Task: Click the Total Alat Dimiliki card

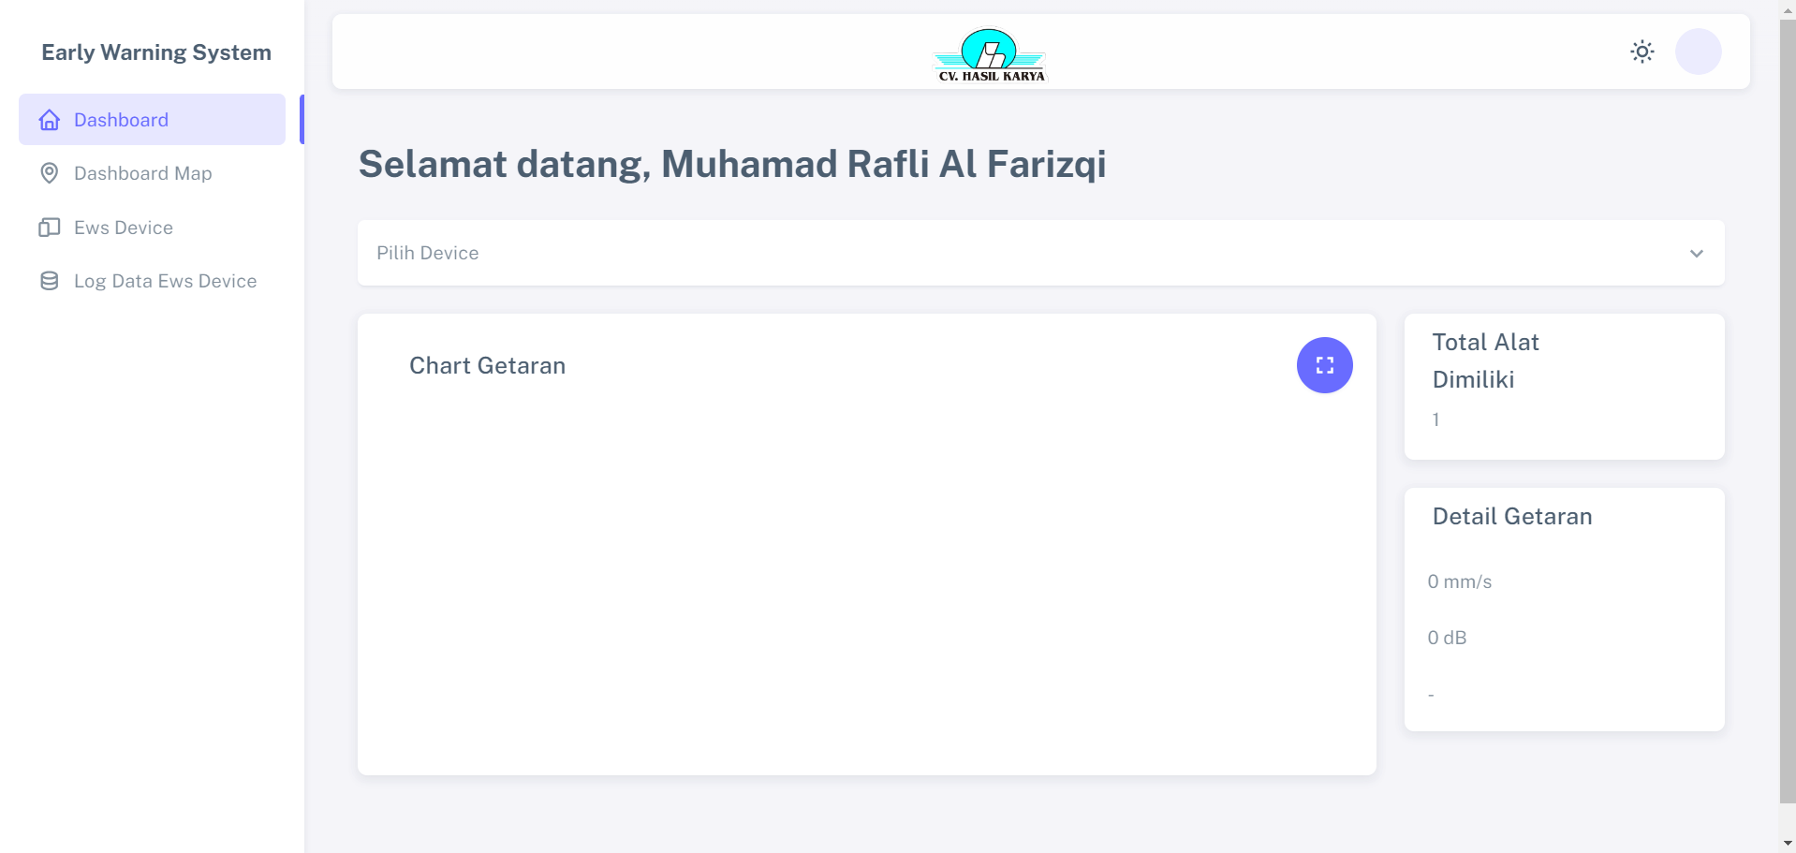Action: [x=1564, y=386]
